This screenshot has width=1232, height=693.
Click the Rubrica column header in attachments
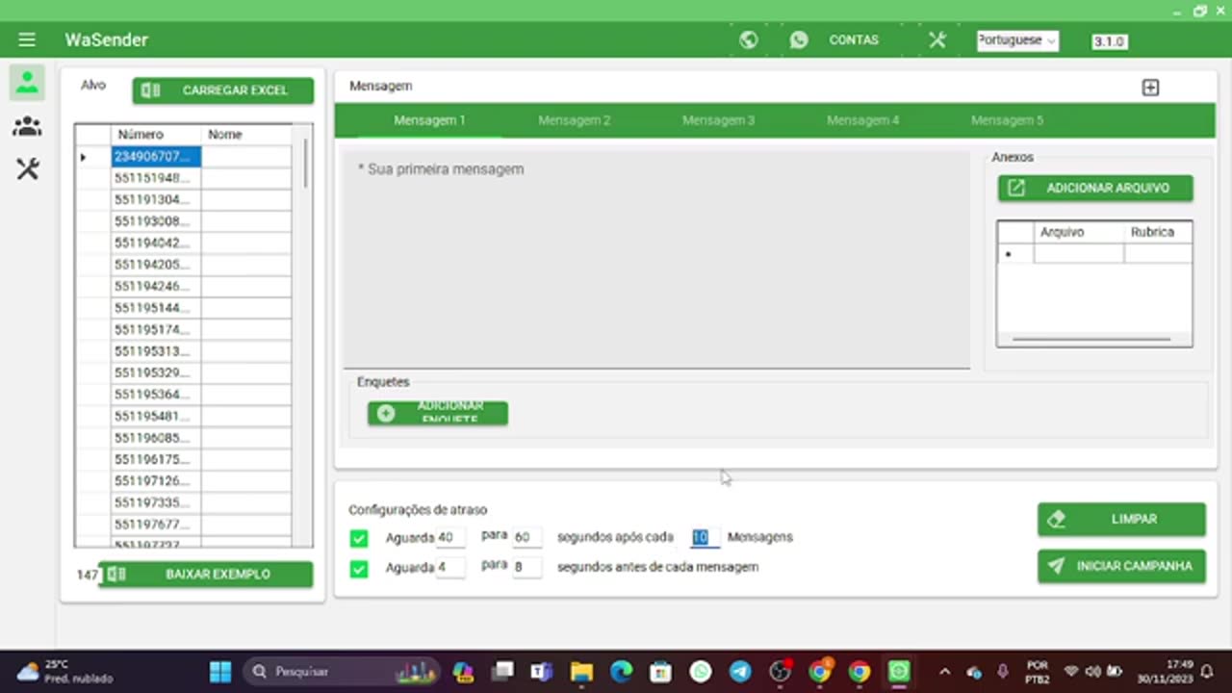[1158, 232]
